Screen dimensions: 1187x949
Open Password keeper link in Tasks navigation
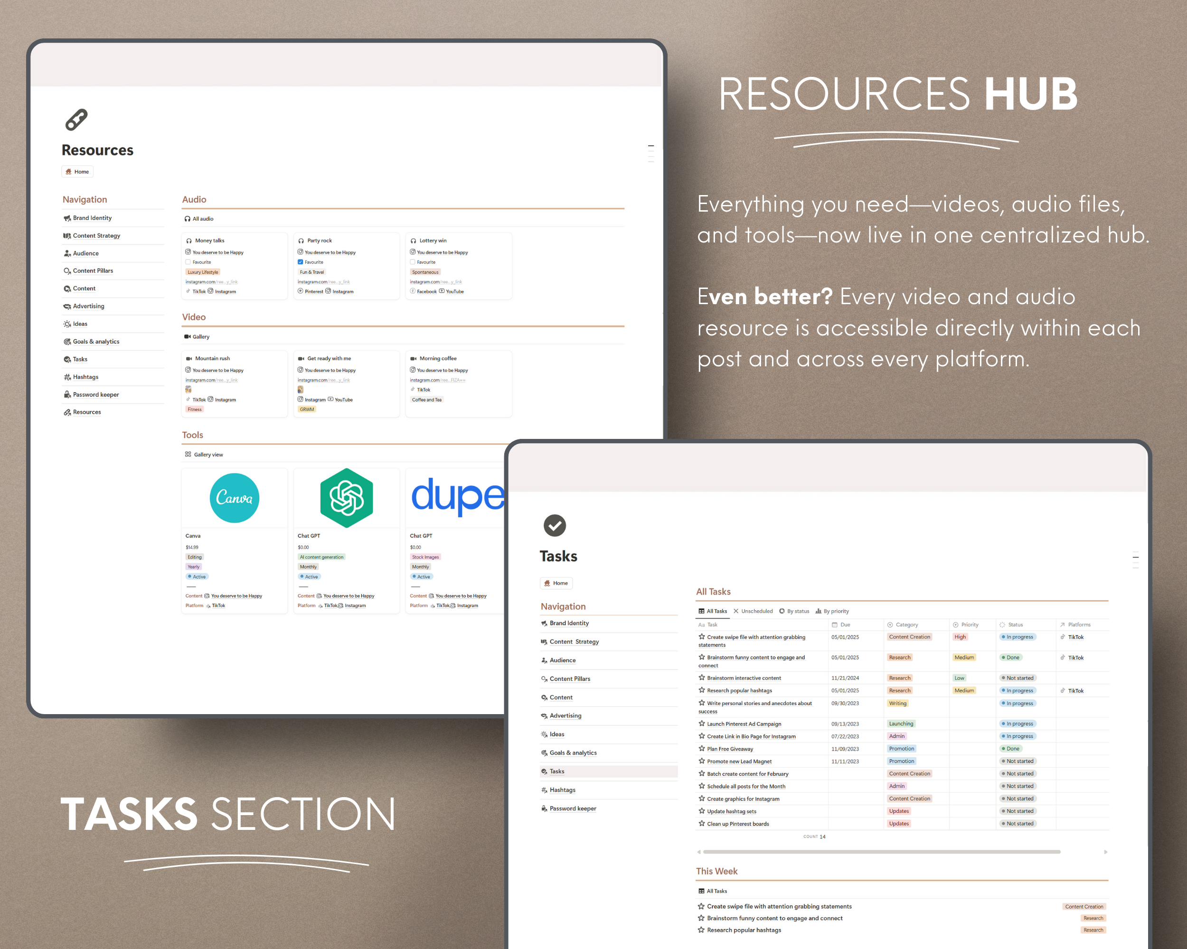click(573, 809)
